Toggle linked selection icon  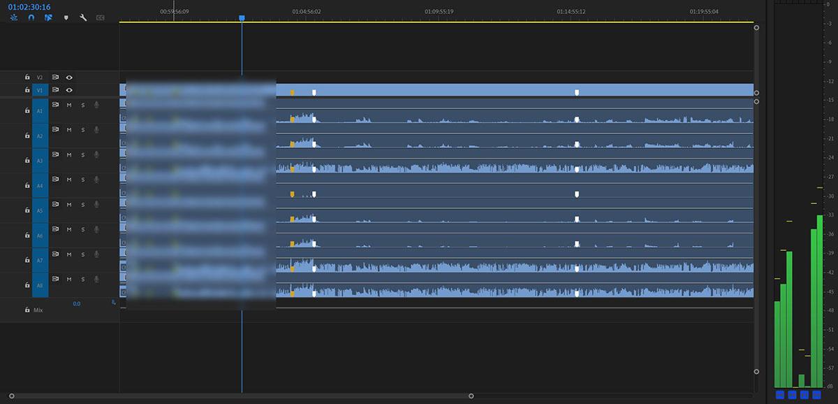[48, 17]
